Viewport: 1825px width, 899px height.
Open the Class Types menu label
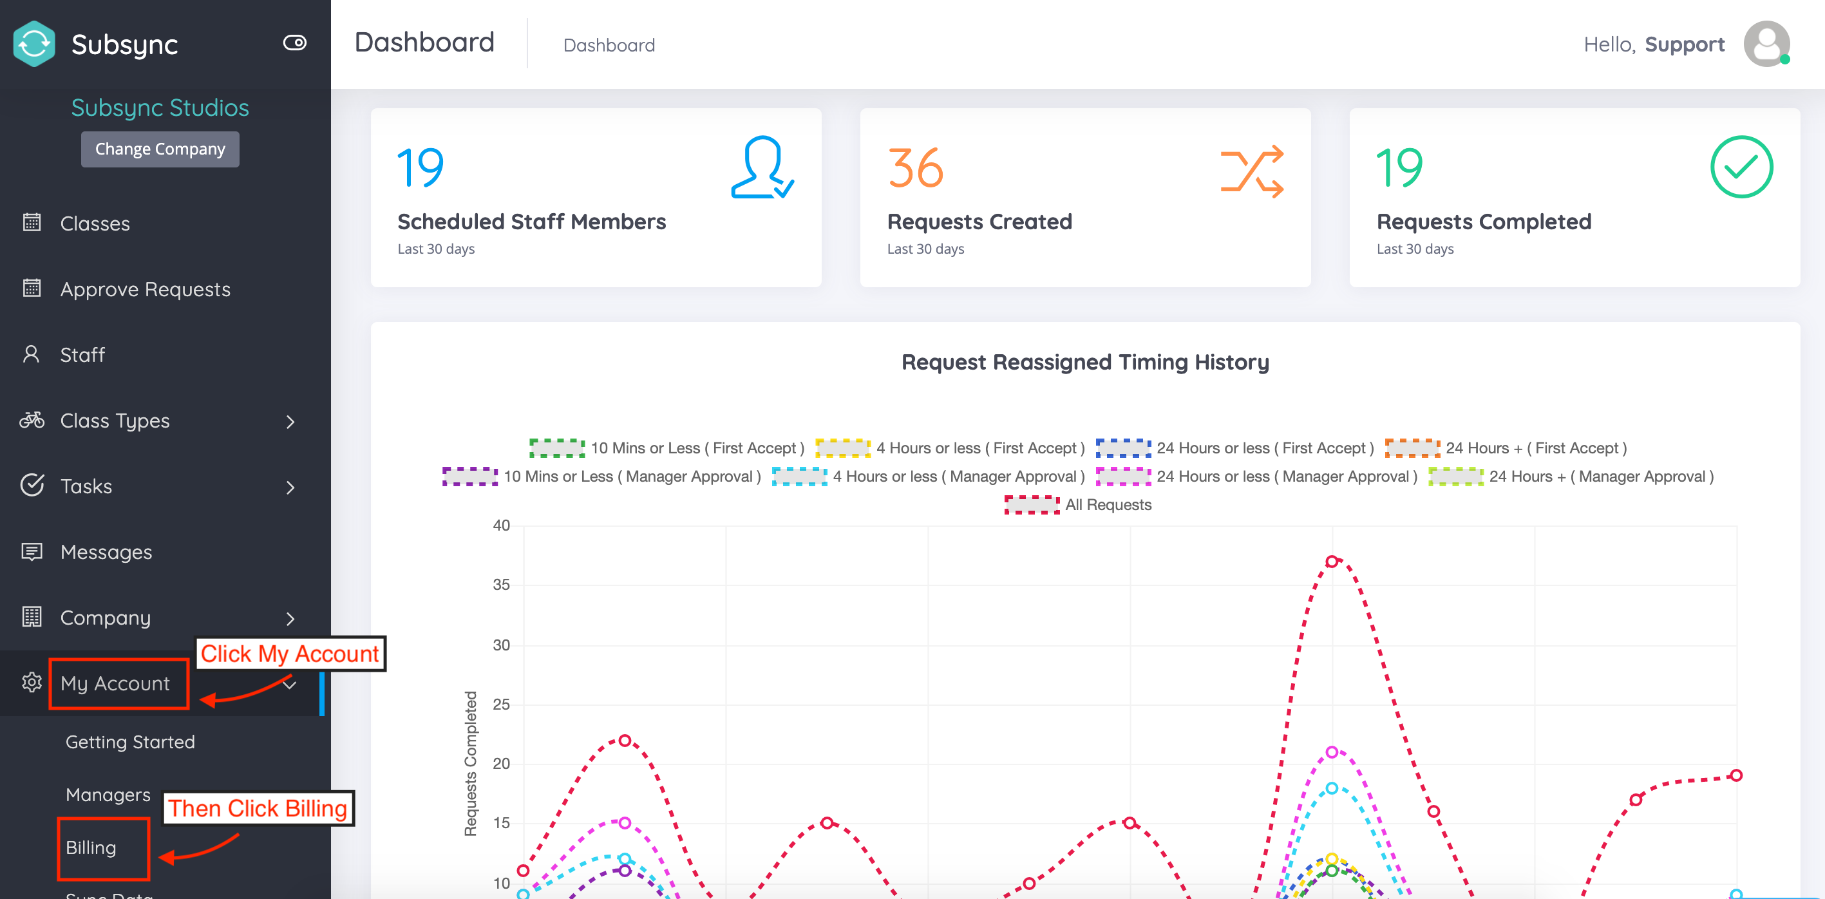tap(115, 421)
